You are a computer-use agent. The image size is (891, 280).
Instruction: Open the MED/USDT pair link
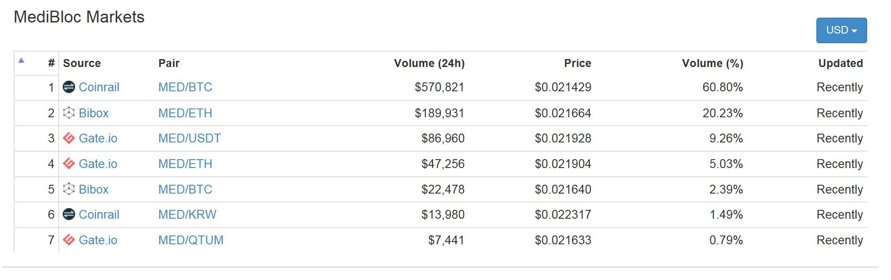pos(190,138)
